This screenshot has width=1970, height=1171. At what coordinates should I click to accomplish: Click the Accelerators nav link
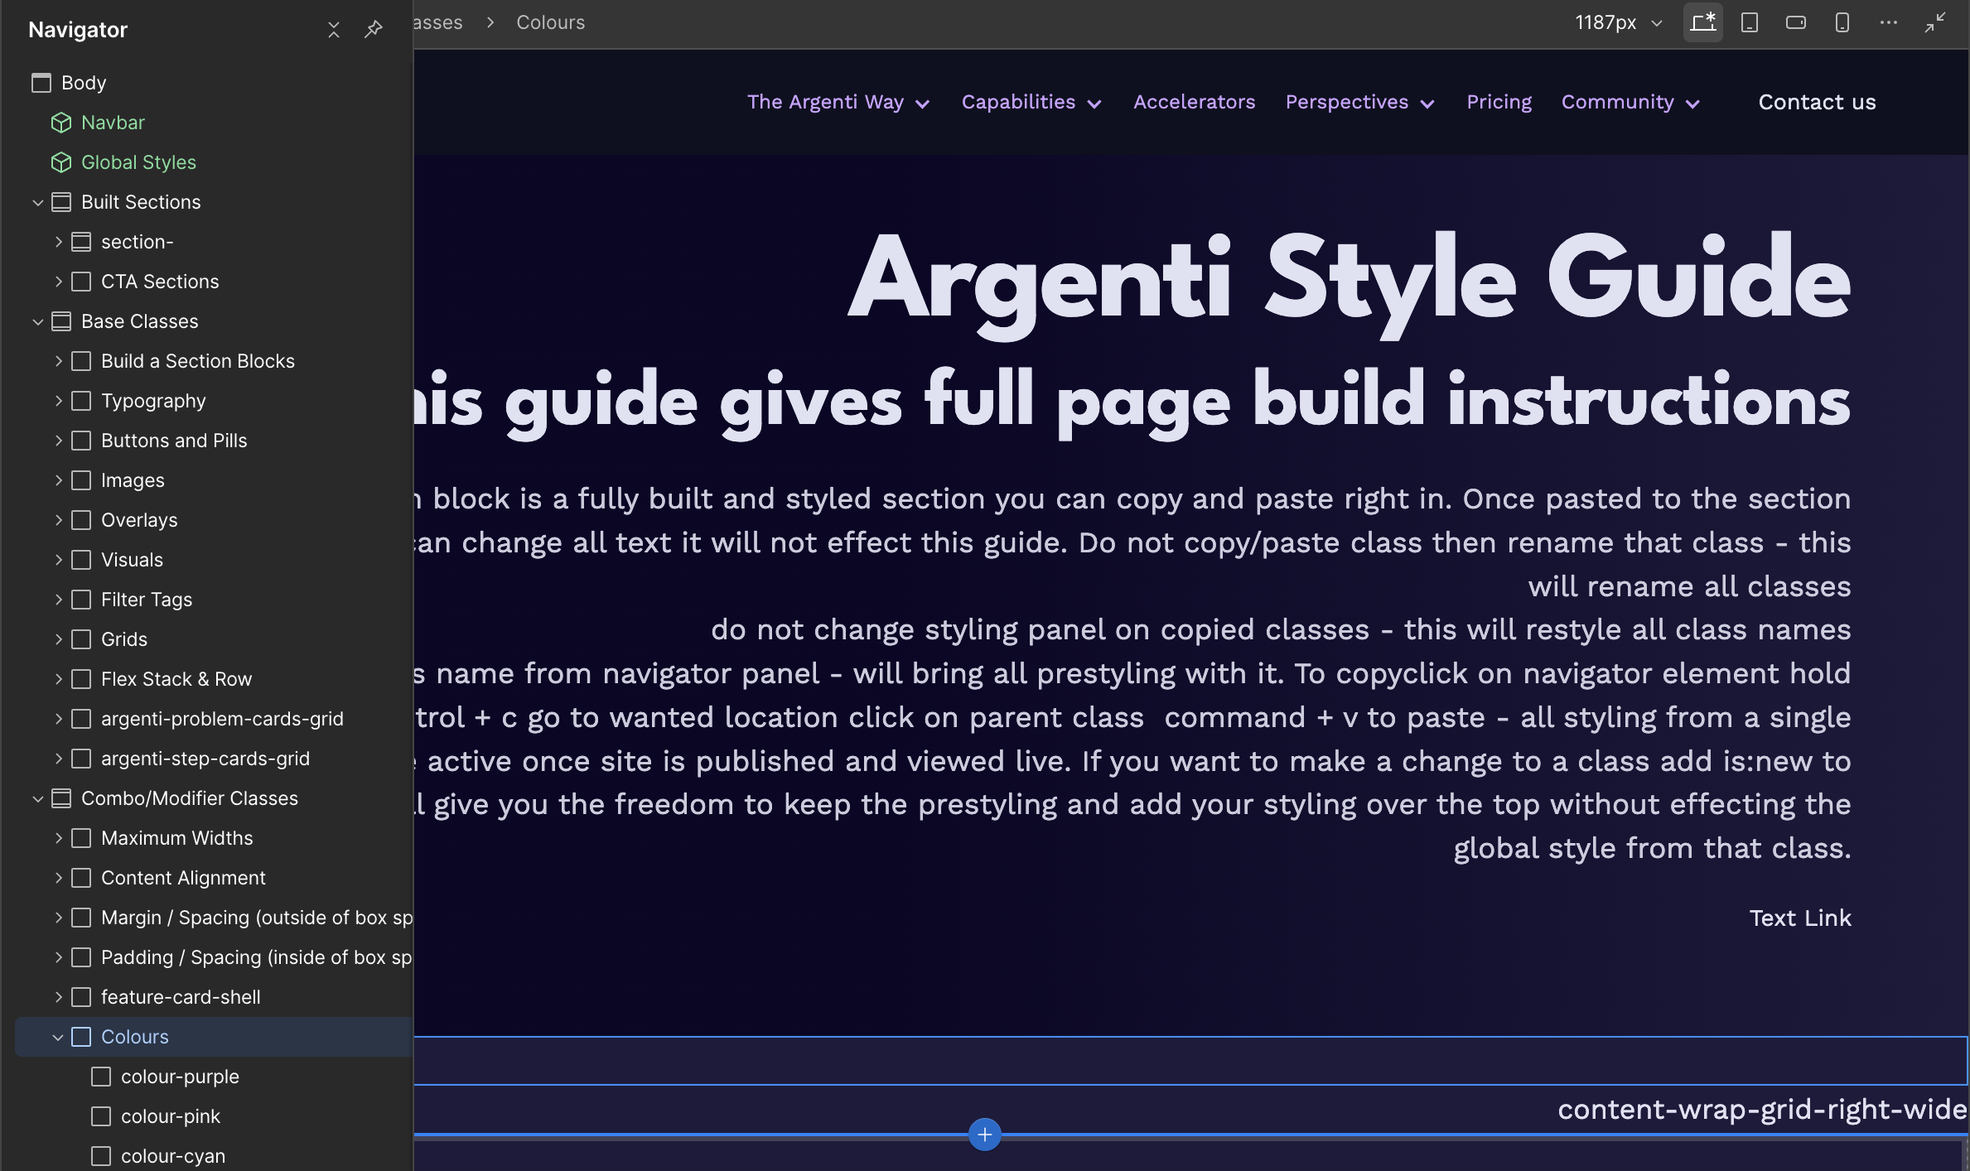coord(1194,102)
